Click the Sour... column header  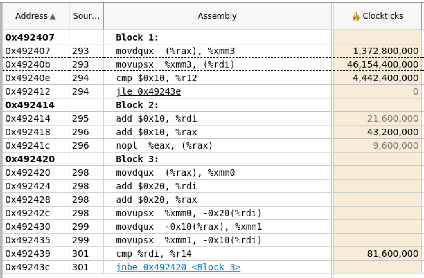click(x=86, y=16)
